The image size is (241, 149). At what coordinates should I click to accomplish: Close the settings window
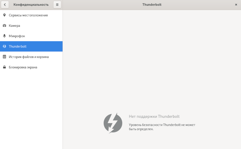pos(236,5)
